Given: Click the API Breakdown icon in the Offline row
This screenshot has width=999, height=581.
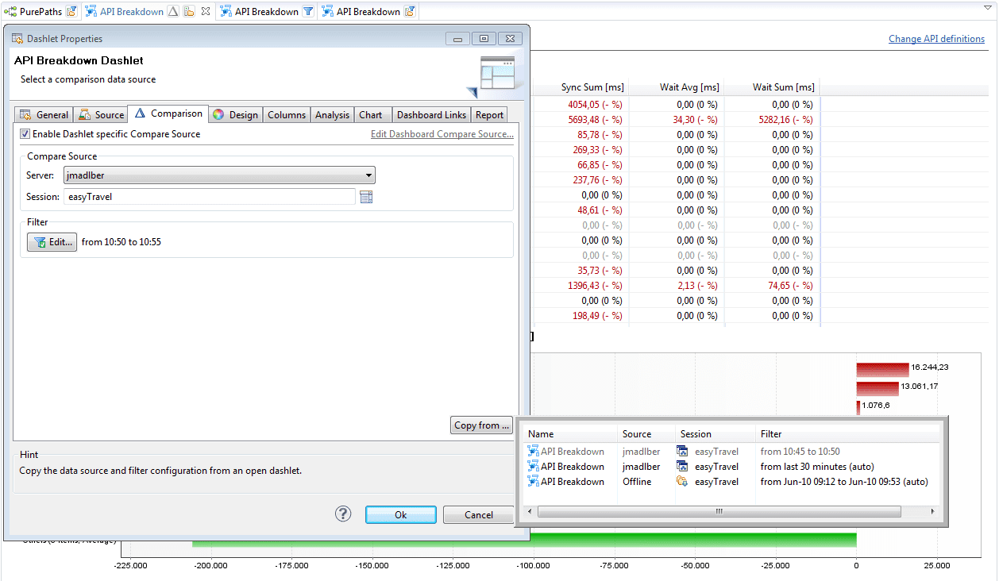Looking at the screenshot, I should point(534,482).
